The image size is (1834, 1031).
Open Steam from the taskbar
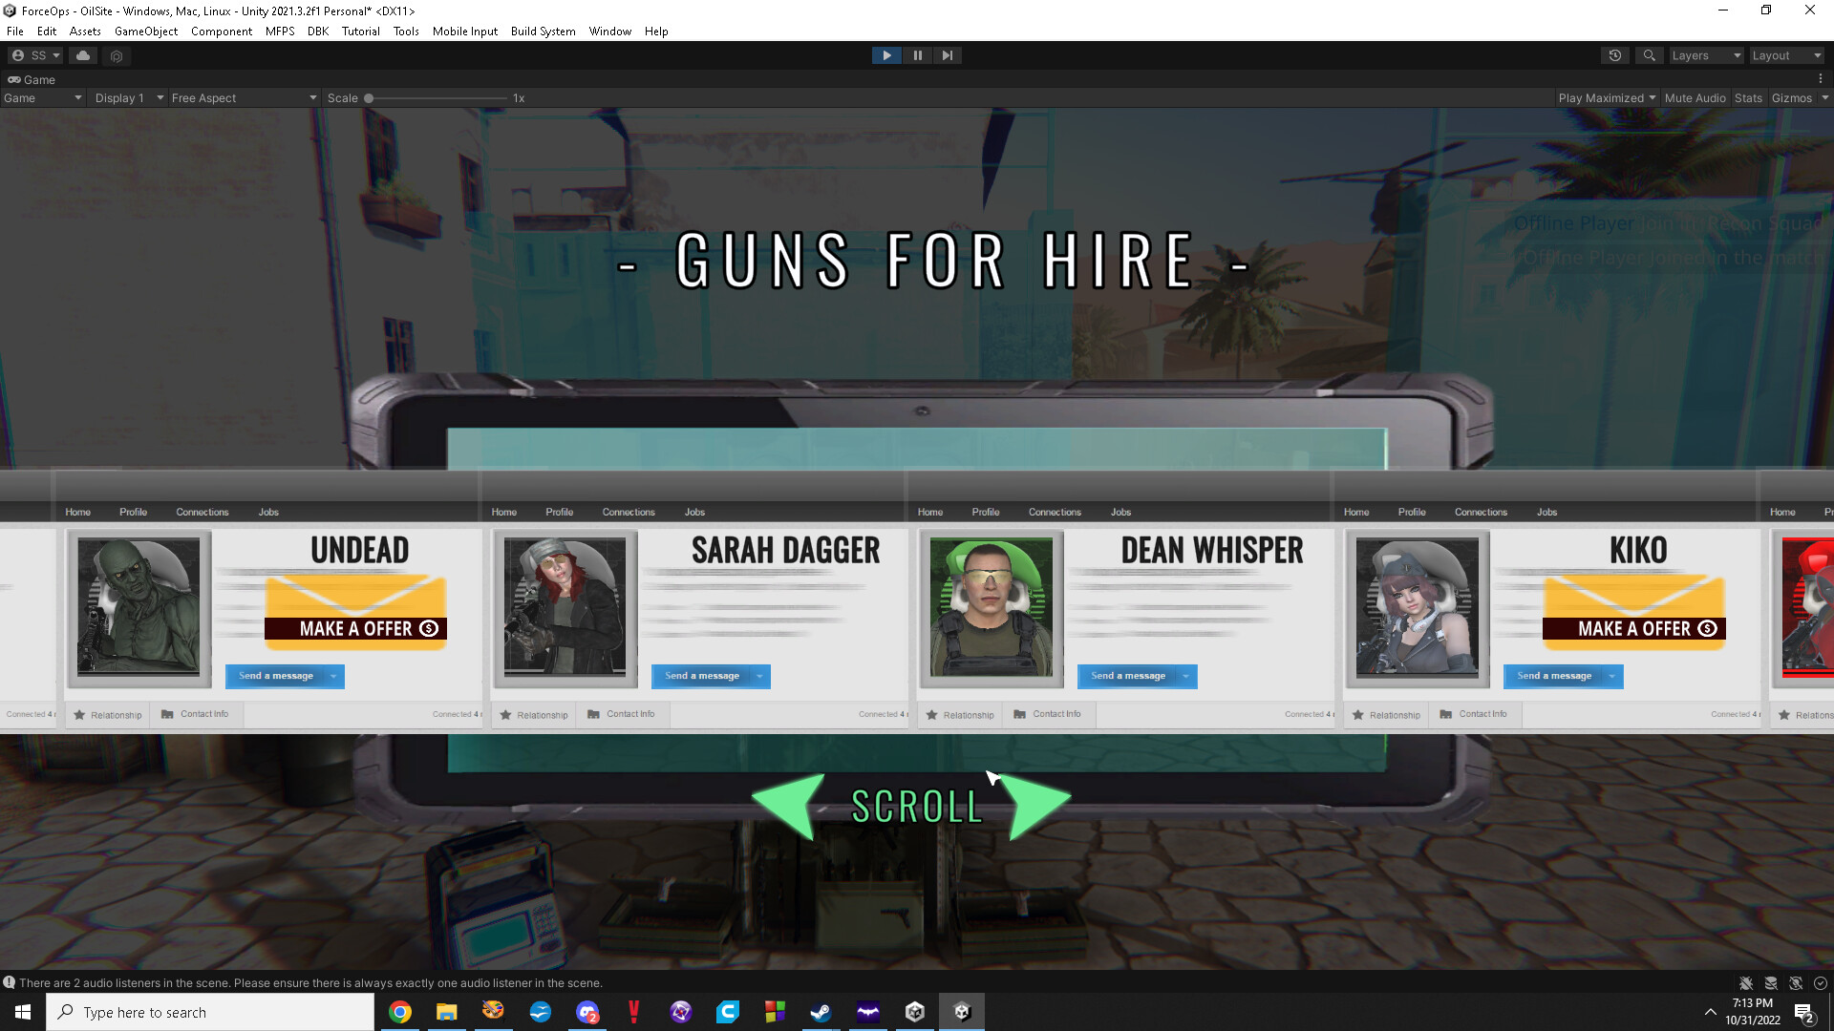click(x=820, y=1012)
